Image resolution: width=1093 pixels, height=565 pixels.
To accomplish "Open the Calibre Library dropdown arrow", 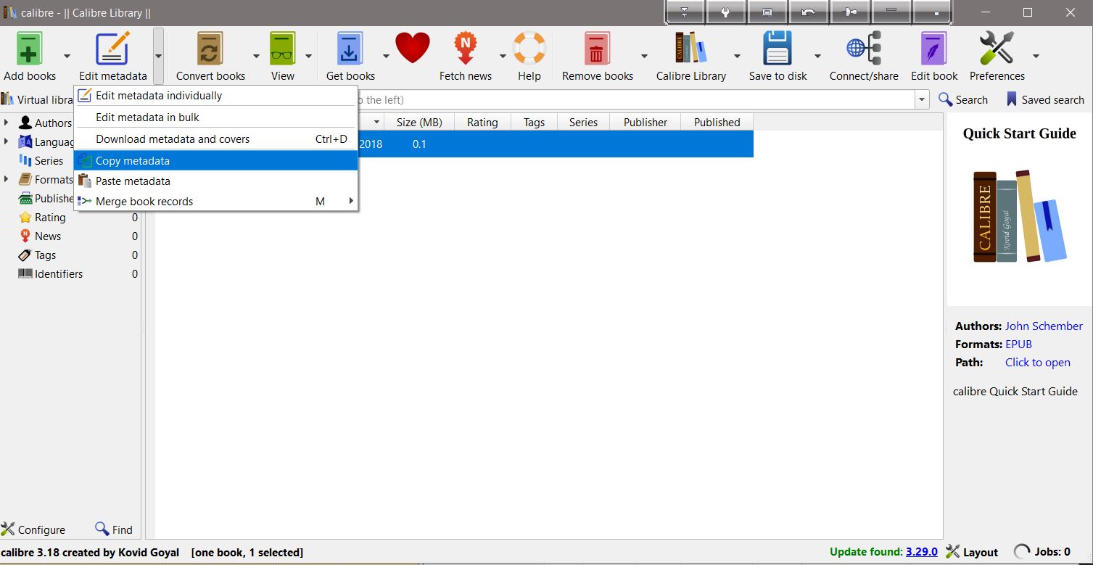I will 737,56.
